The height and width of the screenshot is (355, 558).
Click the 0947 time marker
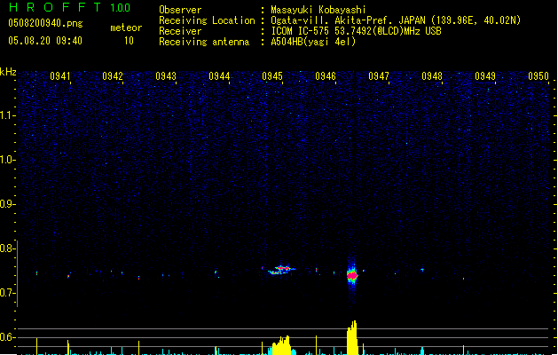click(x=379, y=76)
